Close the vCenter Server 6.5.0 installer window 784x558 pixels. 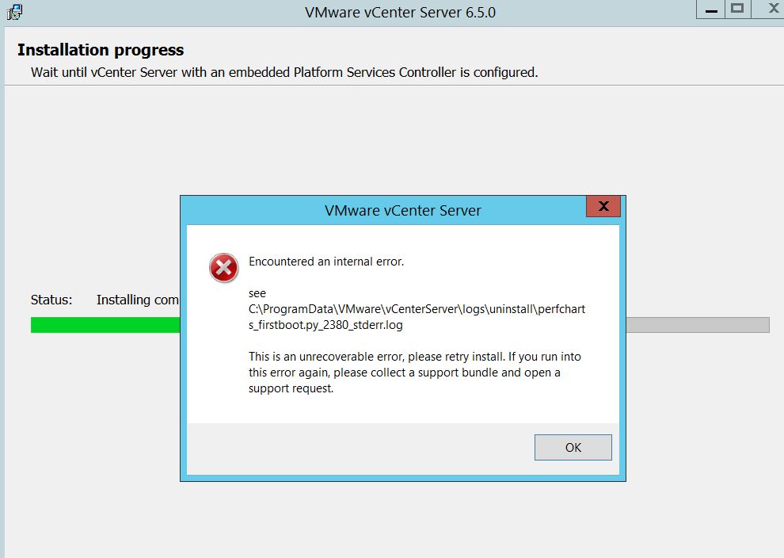pos(771,9)
